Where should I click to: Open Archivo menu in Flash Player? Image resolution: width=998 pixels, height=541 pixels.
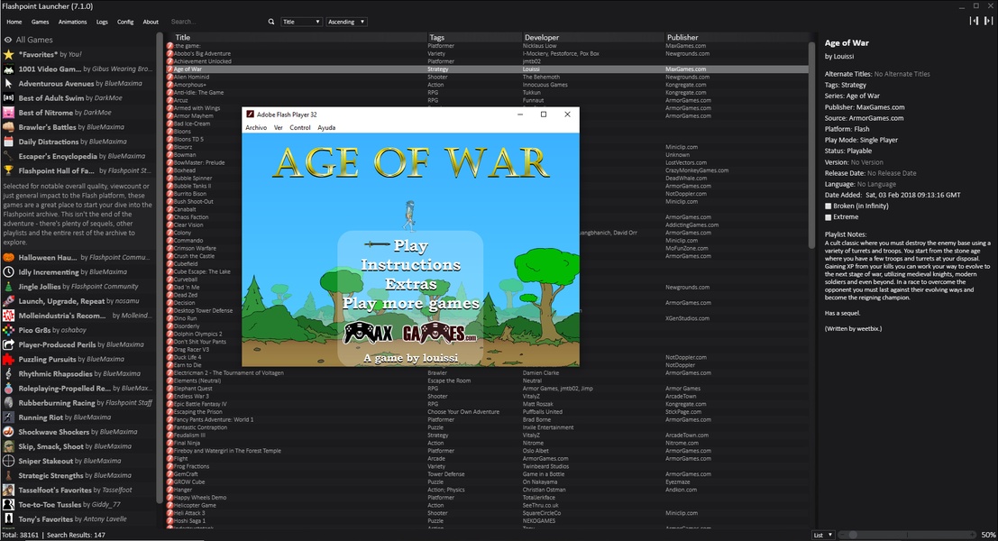click(x=256, y=127)
